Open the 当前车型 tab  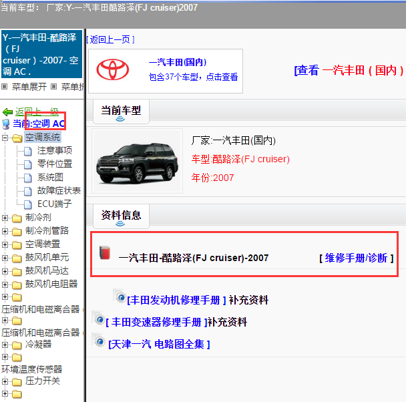click(x=121, y=112)
